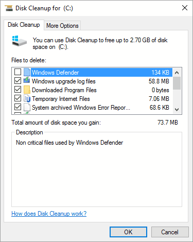Open How does Disk Cleanup work link
This screenshot has height=242, width=193.
(49, 214)
